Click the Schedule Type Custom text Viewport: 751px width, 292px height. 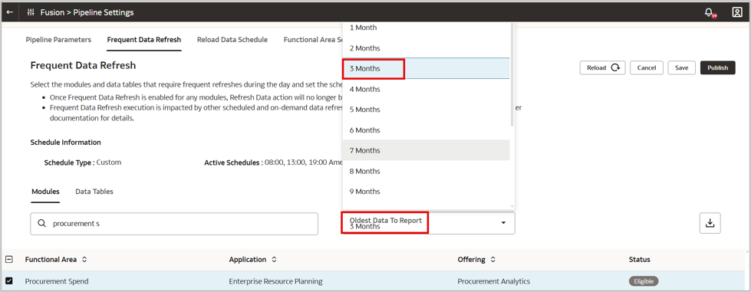pyautogui.click(x=82, y=162)
